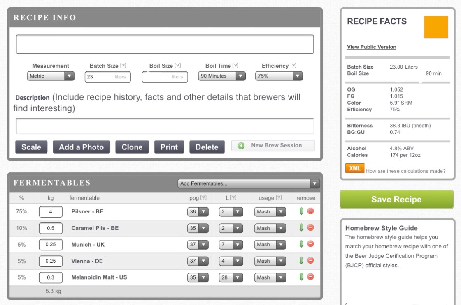Screen dimensions: 461x305
Task: Click green plus icon for New Brew Session
Action: (x=241, y=146)
